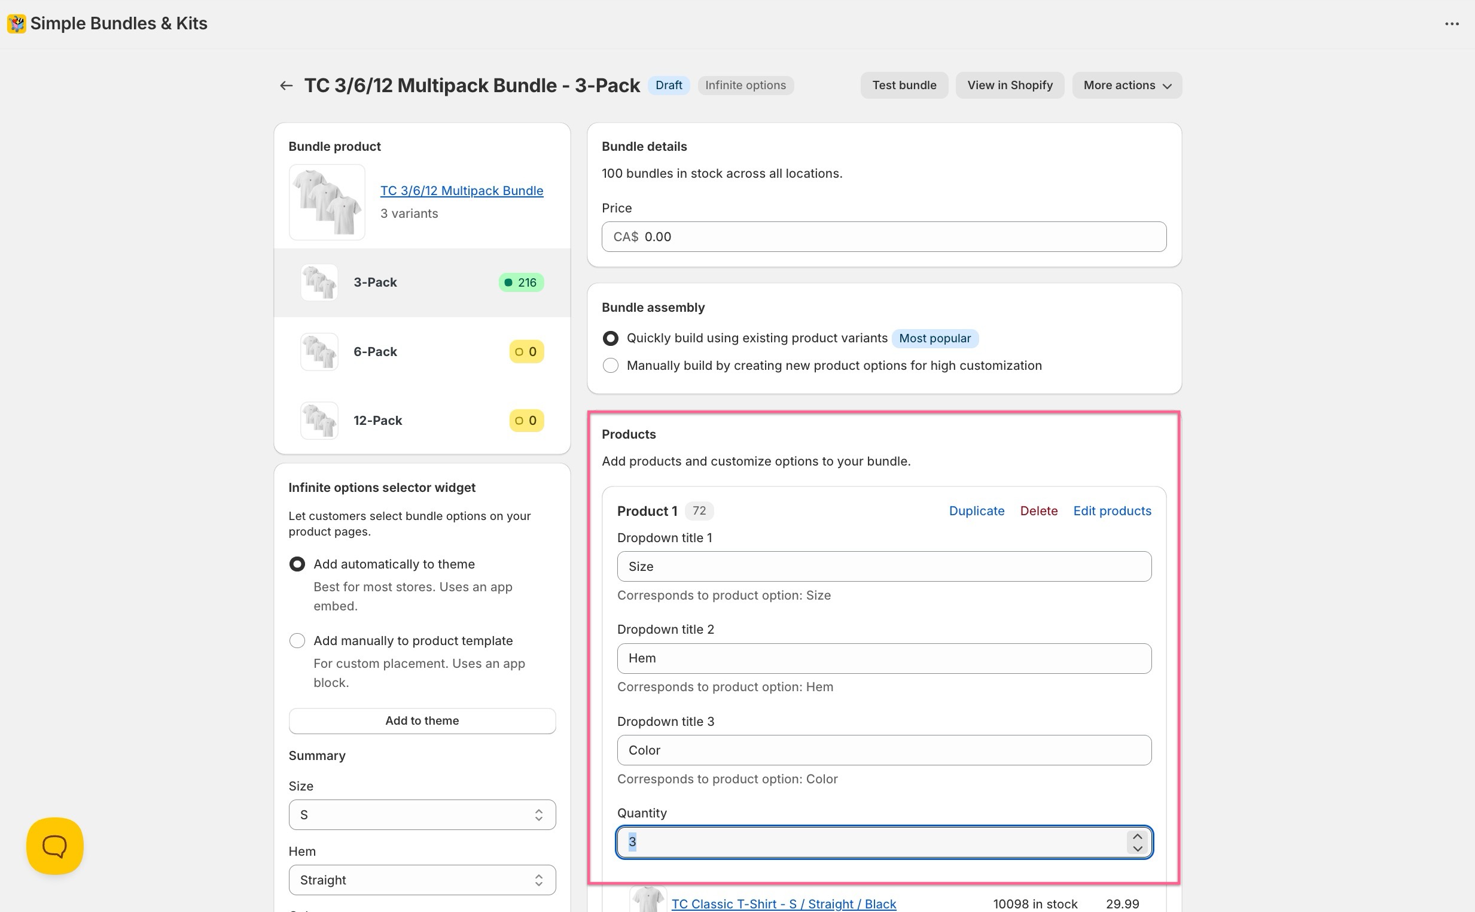Click the 3-Pack green 216 stock badge
The width and height of the screenshot is (1475, 912).
(x=522, y=282)
